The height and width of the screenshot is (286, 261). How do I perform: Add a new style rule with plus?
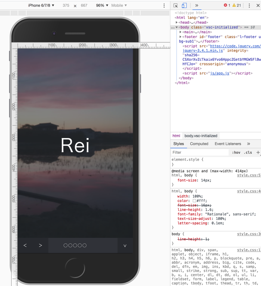[x=258, y=152]
